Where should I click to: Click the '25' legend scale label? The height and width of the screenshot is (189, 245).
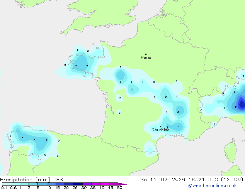(75, 187)
